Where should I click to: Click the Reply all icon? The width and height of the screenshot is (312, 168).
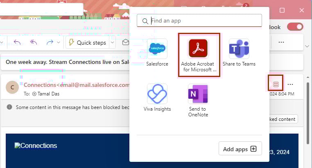tap(34, 42)
